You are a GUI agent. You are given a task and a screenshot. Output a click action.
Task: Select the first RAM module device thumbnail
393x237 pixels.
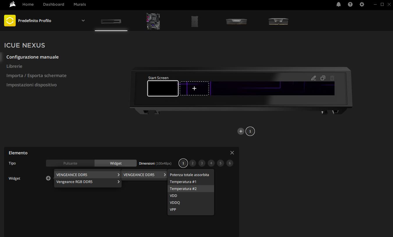coord(236,21)
